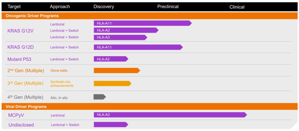Click the orange Gene edits progress bar
Viewport: 299px width, 131px height.
coord(117,71)
